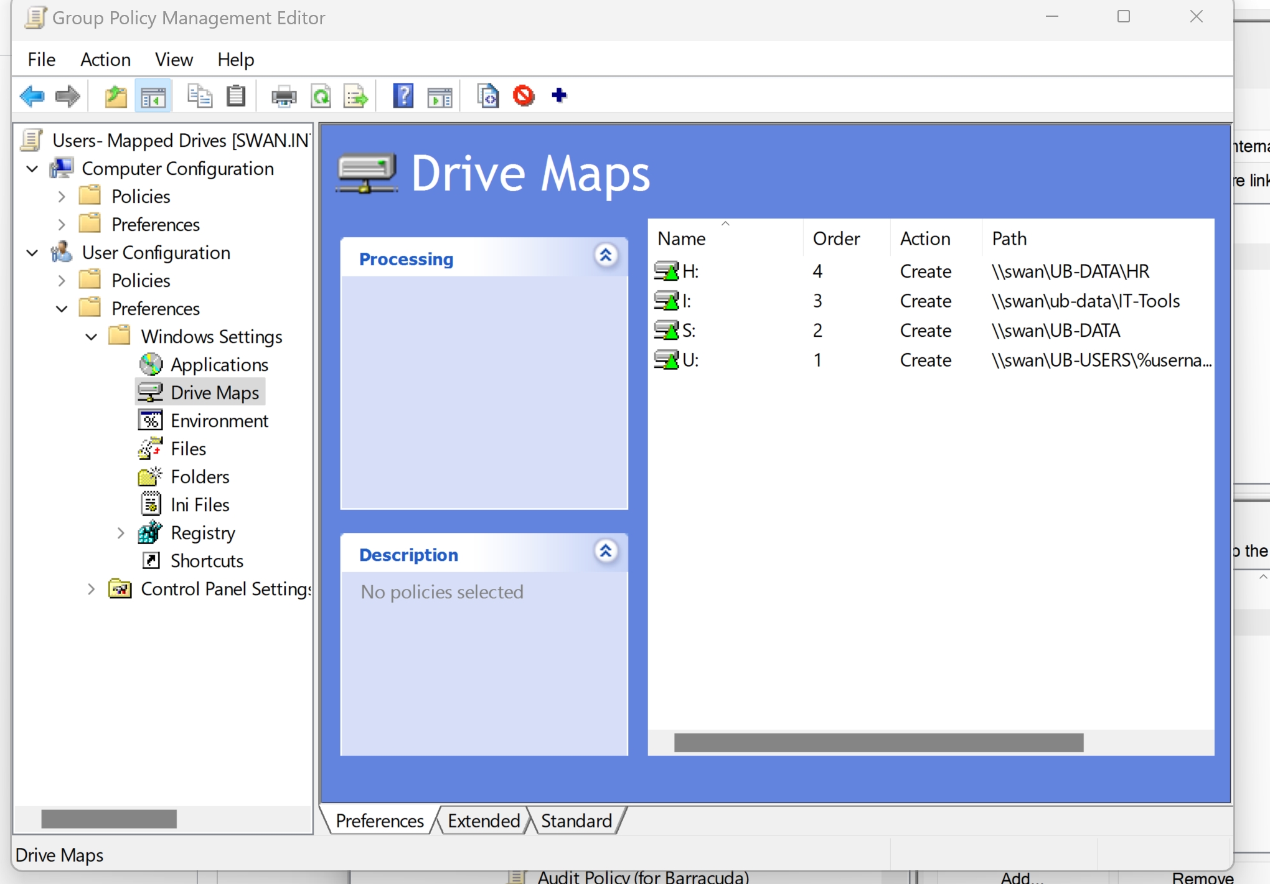This screenshot has width=1270, height=884.
Task: Click the blue plus Add item icon
Action: [x=558, y=96]
